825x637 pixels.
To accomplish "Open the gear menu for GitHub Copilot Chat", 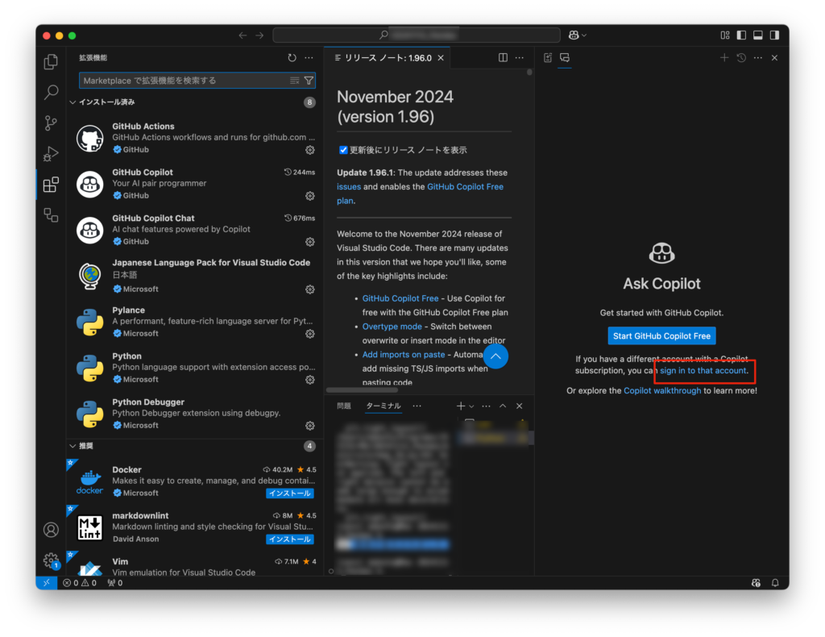I will [x=309, y=242].
